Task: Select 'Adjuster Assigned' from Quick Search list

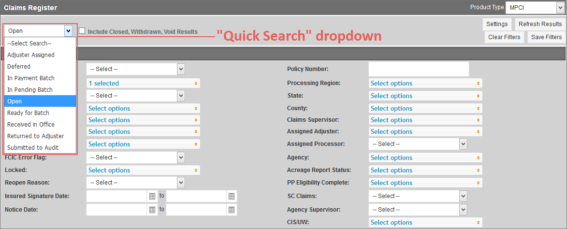Action: [31, 55]
